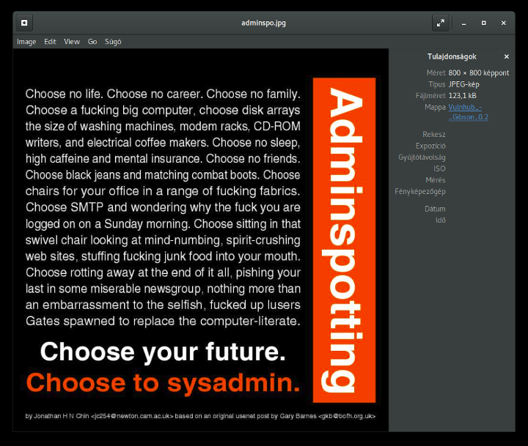Click the Fájlméret label

tap(430, 96)
